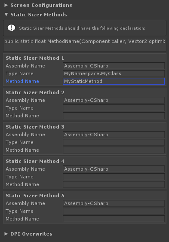Click empty Method Name field of Method 5
Image resolution: width=169 pixels, height=242 pixels.
pos(114,219)
